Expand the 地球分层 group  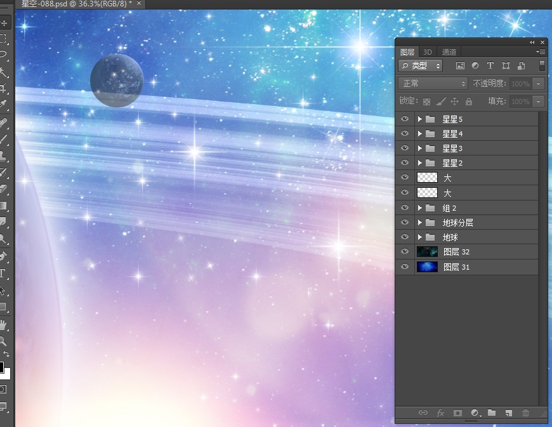[x=419, y=223]
